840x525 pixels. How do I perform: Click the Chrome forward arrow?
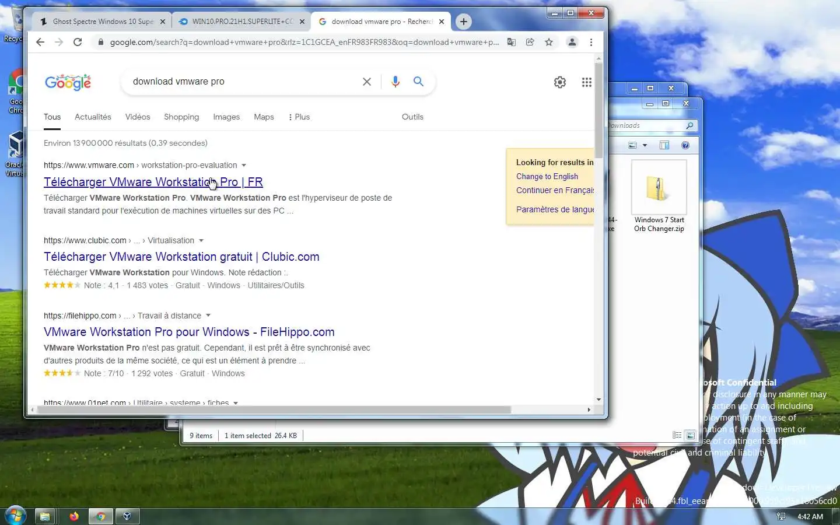(x=58, y=42)
